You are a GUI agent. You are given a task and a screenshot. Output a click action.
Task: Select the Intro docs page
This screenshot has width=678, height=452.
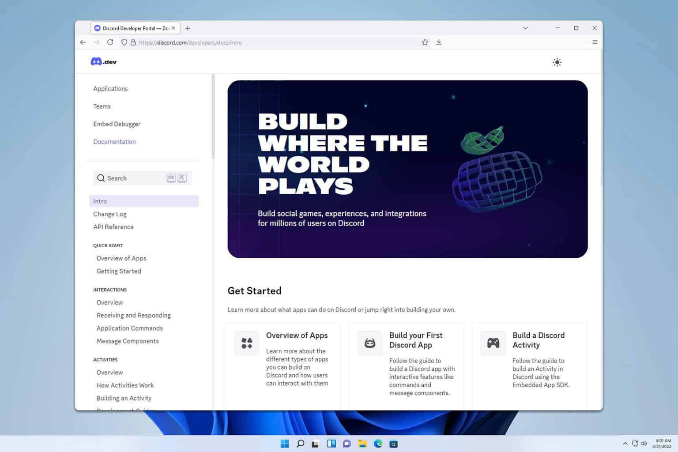pyautogui.click(x=144, y=201)
